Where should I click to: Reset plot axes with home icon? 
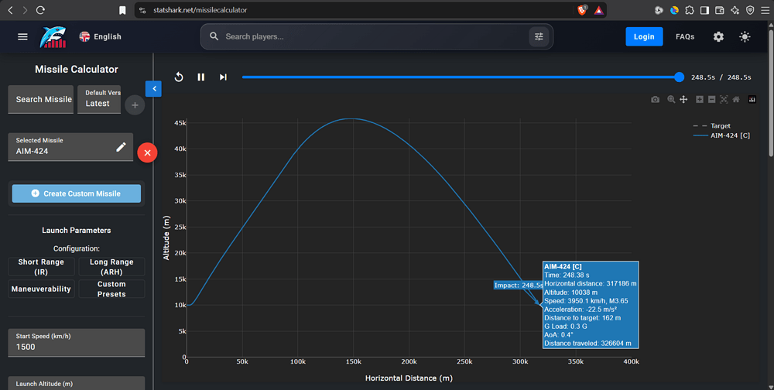click(x=736, y=99)
